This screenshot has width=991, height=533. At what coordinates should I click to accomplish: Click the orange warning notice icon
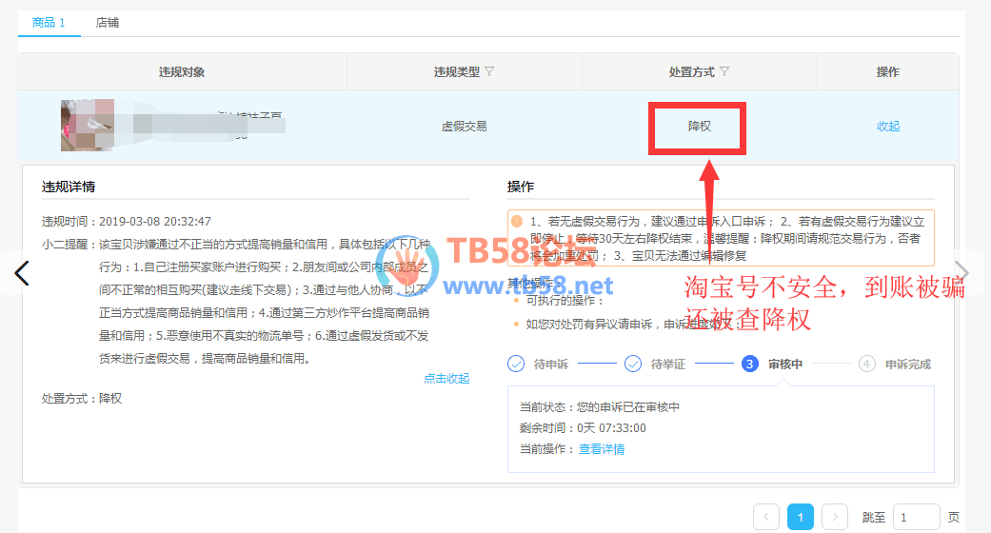517,221
